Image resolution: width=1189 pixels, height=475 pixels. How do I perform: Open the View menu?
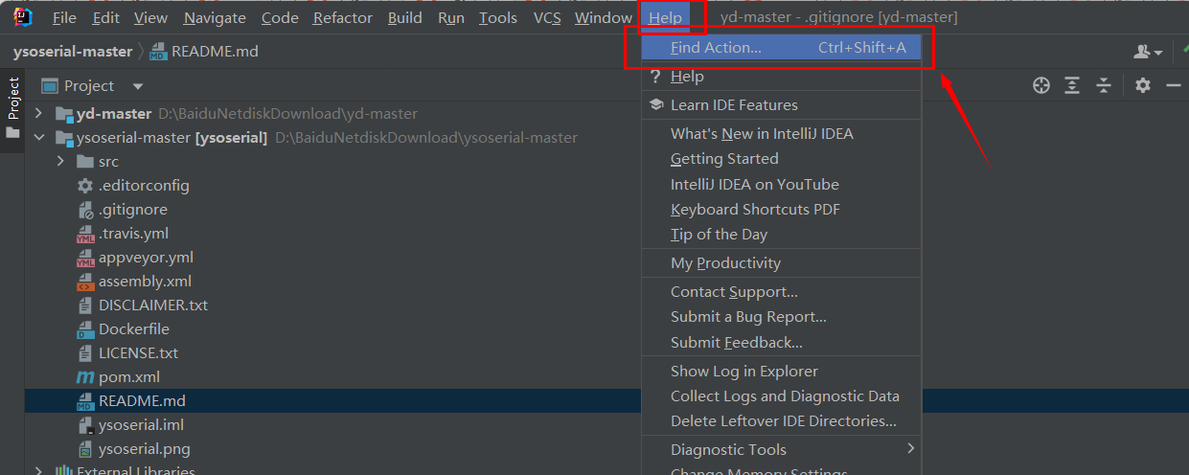point(150,17)
